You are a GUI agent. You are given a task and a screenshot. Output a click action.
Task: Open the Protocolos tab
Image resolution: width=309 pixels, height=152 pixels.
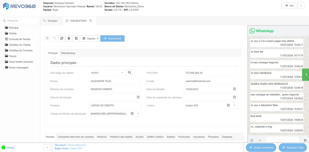[x=184, y=137]
